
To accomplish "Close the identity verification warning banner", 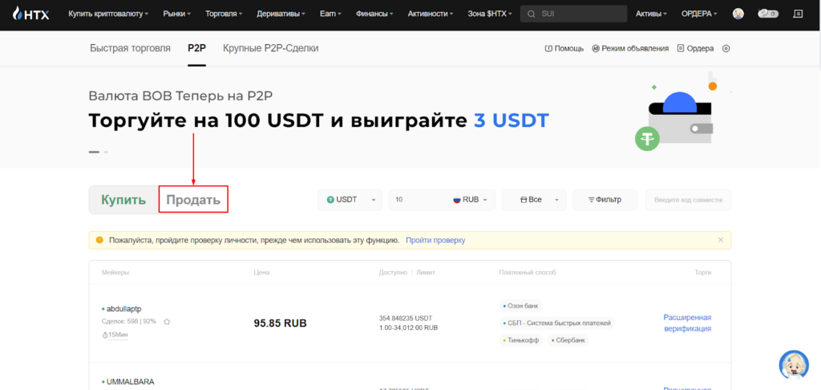I will pos(720,240).
